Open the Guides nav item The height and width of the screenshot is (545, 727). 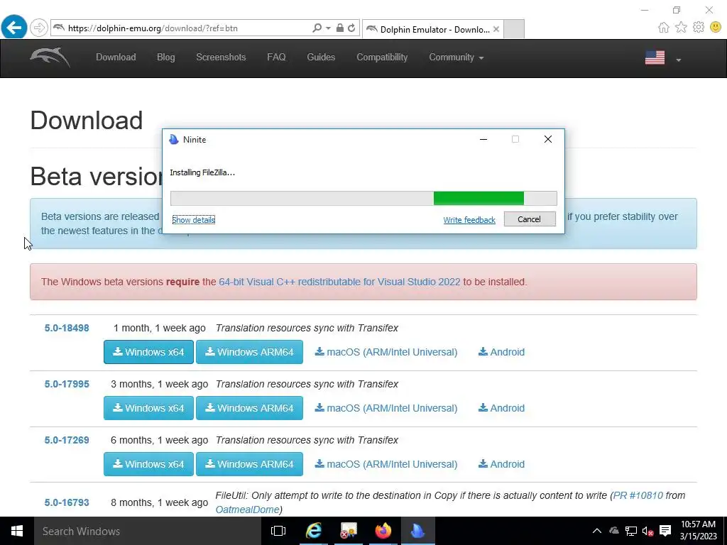pos(321,57)
